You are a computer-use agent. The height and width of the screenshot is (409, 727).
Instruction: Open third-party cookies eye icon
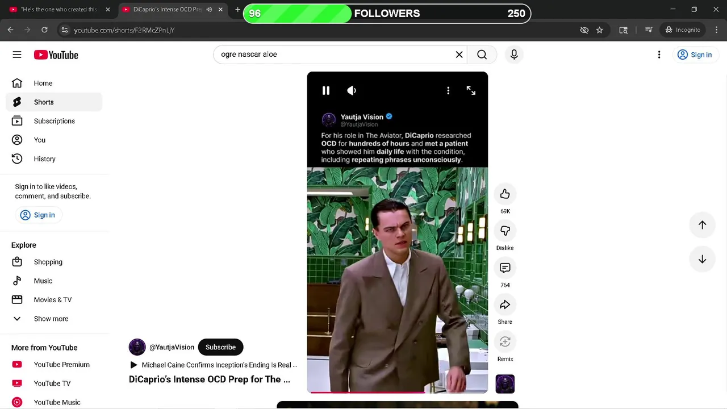[x=584, y=30]
